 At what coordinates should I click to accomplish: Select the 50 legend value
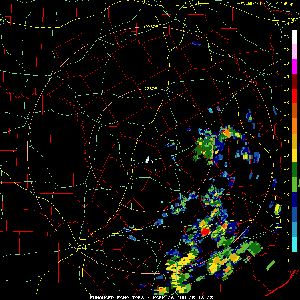click(286, 89)
